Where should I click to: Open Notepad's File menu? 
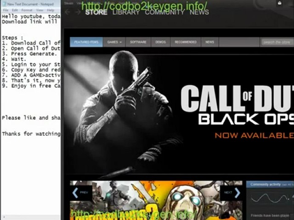tap(6, 10)
